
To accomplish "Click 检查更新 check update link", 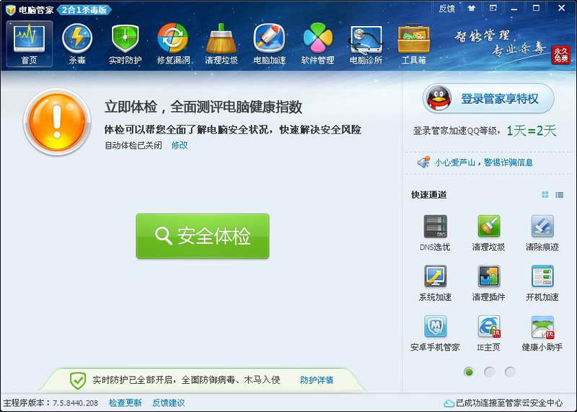I will (x=125, y=403).
